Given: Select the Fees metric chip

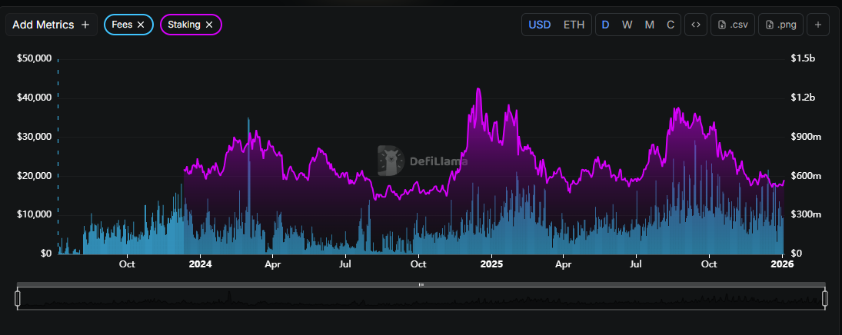Looking at the screenshot, I should click(129, 25).
